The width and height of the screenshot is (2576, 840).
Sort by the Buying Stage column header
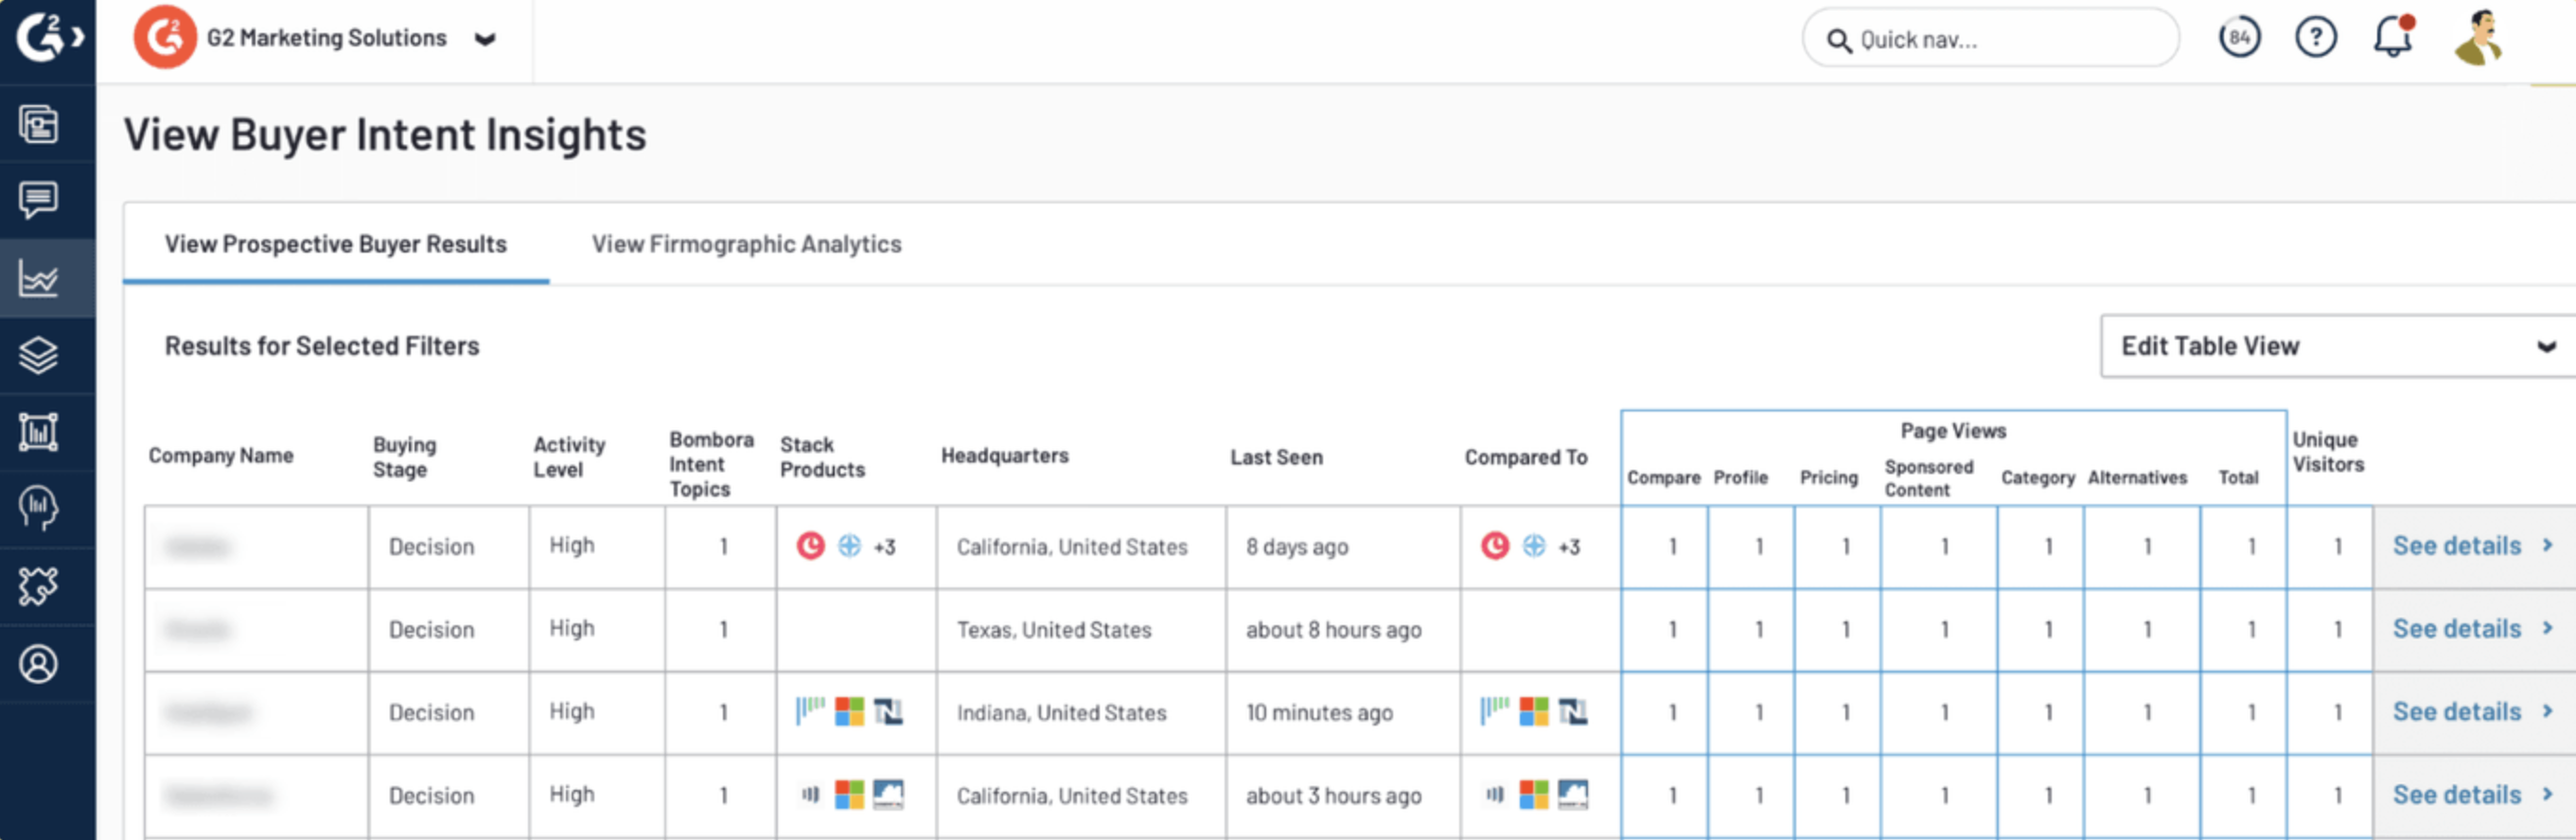[x=405, y=457]
